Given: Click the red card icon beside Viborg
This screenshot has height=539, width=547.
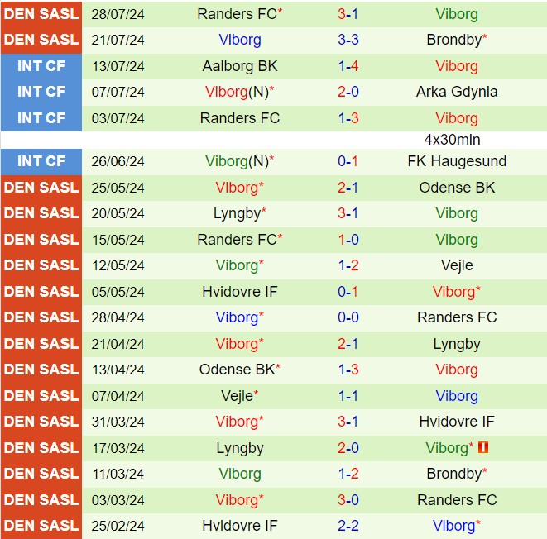Looking at the screenshot, I should pyautogui.click(x=484, y=447).
